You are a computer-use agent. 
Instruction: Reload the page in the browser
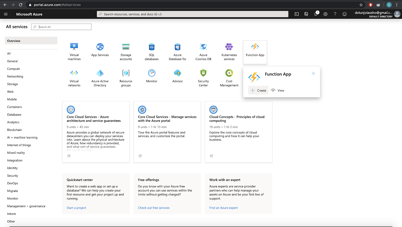coord(21,5)
